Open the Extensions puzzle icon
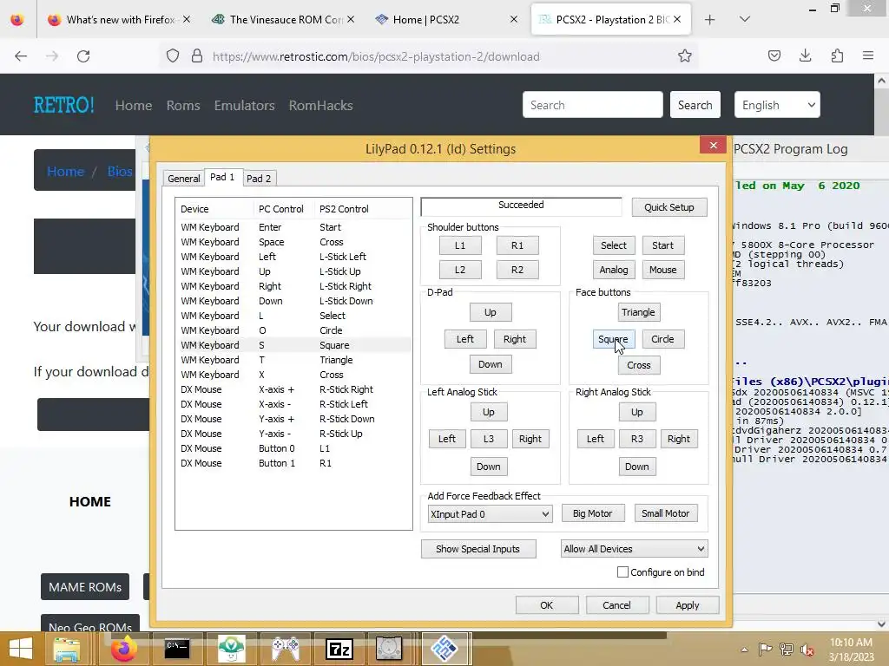Viewport: 889px width, 666px height. [x=837, y=55]
